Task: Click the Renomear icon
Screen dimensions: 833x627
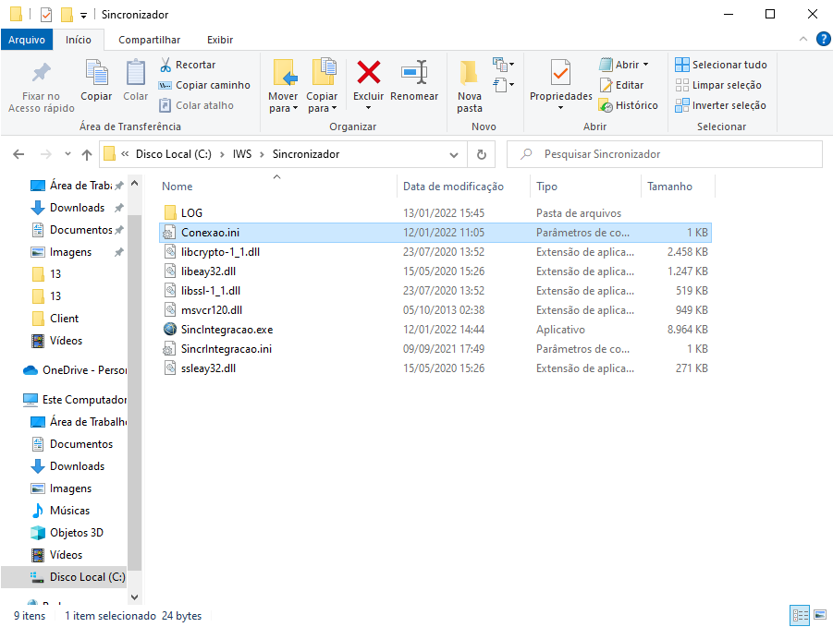Action: pos(414,72)
